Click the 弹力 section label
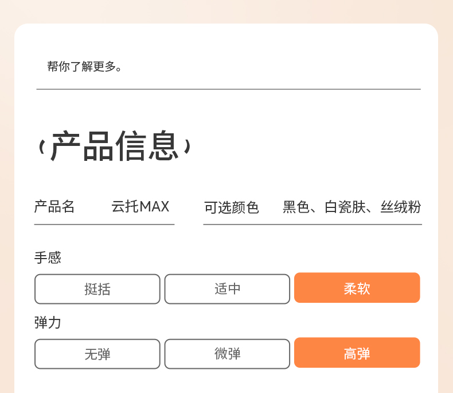Screen dimensions: 453x393 tap(48, 322)
